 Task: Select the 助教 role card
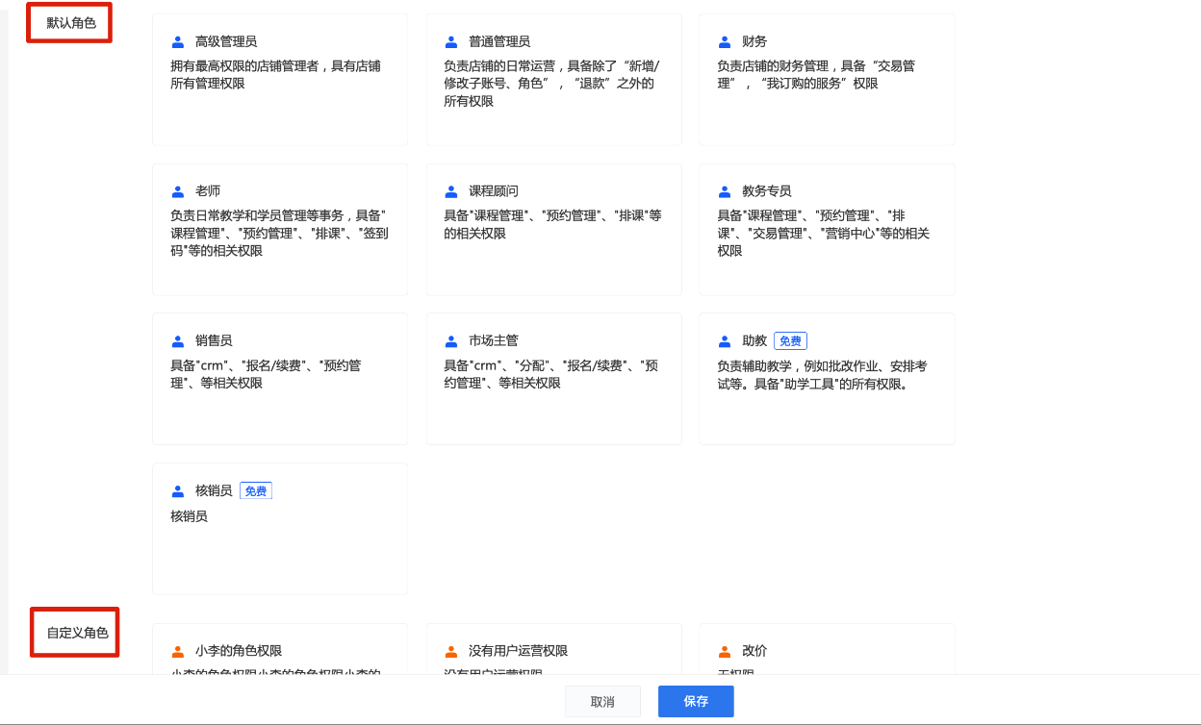pyautogui.click(x=828, y=379)
